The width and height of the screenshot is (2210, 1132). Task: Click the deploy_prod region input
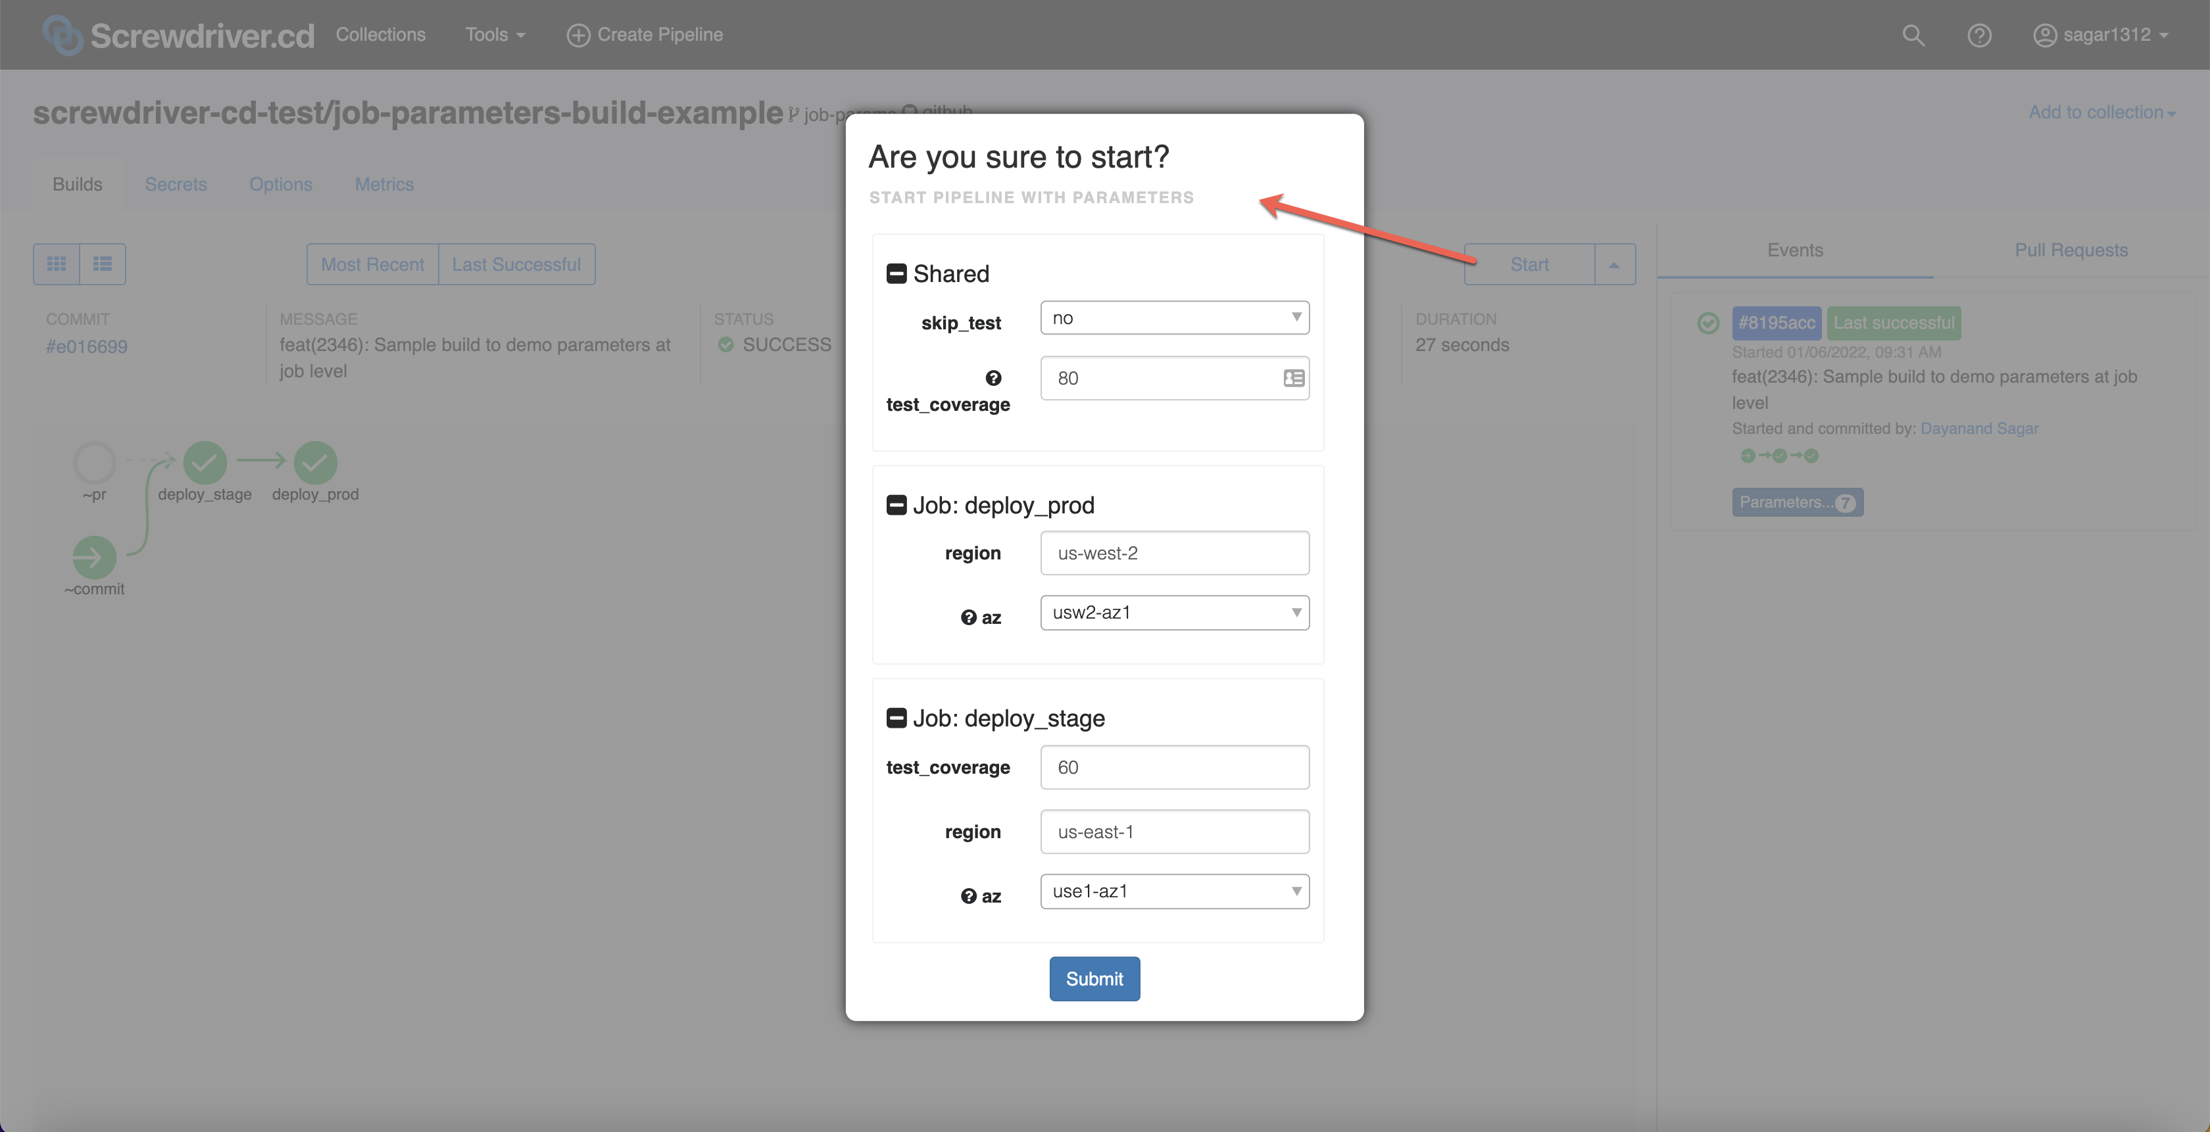tap(1175, 553)
